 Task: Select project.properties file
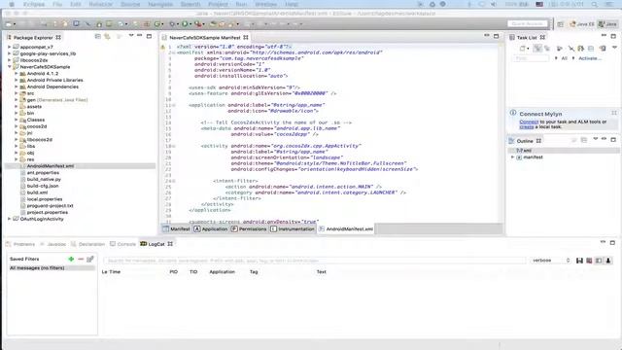point(48,212)
